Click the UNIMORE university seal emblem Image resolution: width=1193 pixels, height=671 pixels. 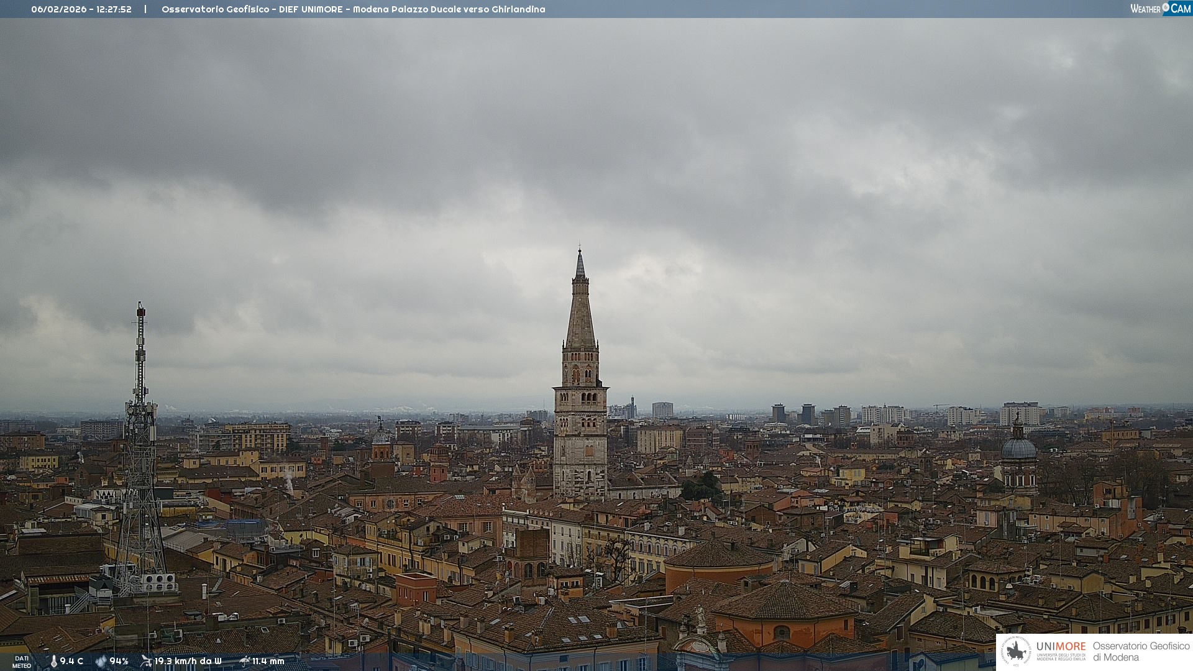(1016, 651)
